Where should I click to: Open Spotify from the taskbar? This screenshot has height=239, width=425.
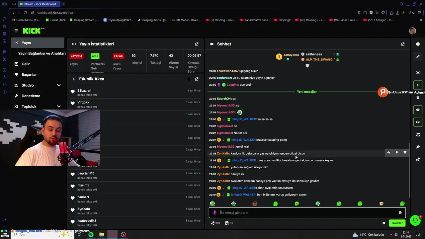[x=91, y=235]
